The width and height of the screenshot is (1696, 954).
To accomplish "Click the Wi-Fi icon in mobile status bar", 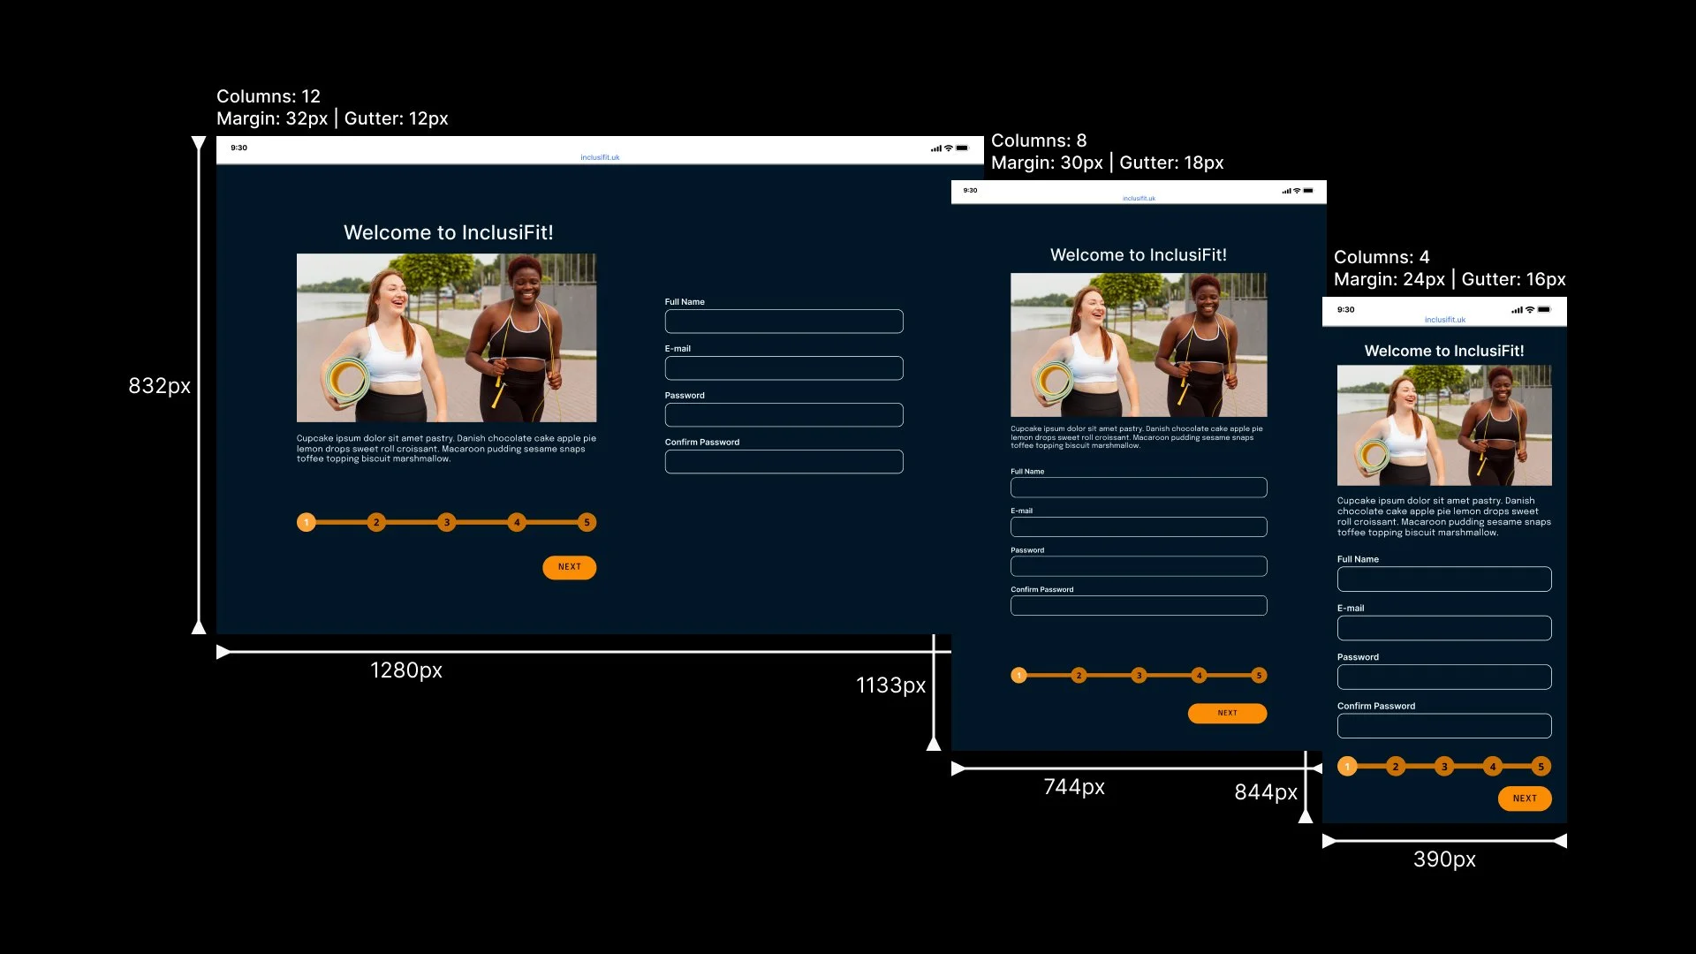I will [1530, 310].
